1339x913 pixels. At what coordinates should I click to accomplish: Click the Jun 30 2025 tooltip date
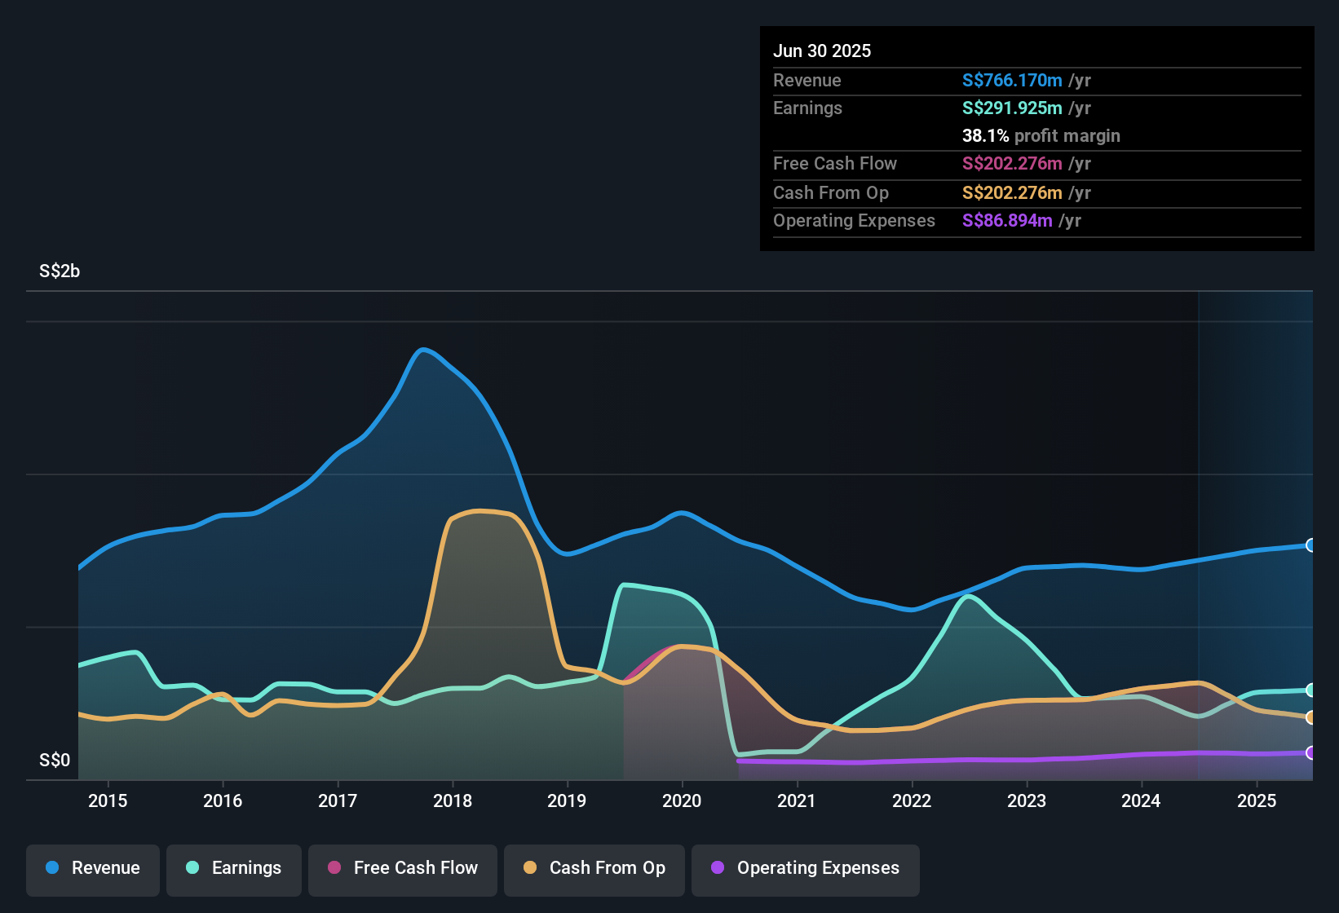822,51
